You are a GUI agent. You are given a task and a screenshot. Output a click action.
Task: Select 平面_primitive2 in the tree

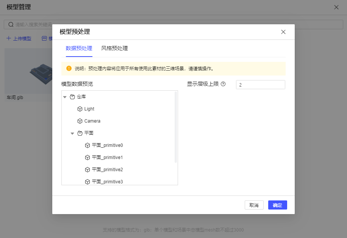(x=107, y=170)
